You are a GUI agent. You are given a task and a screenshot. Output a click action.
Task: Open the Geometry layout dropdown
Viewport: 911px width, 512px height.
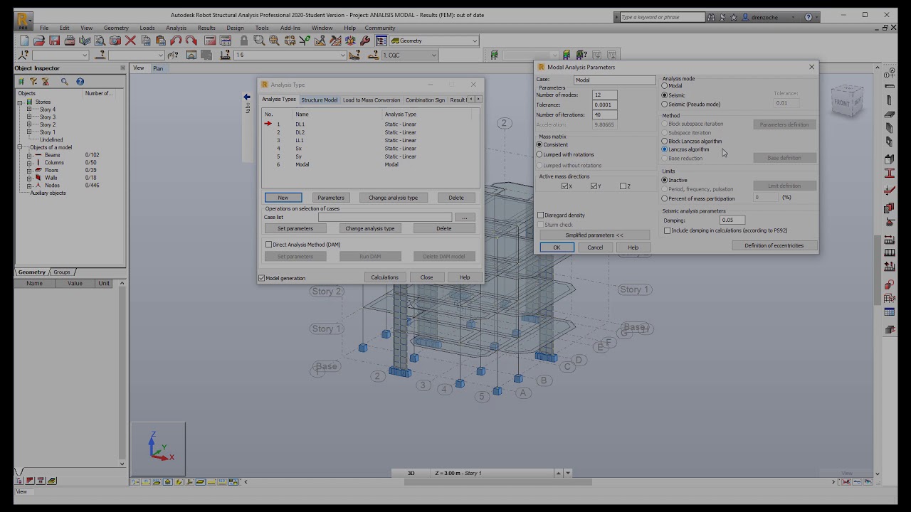(x=475, y=41)
